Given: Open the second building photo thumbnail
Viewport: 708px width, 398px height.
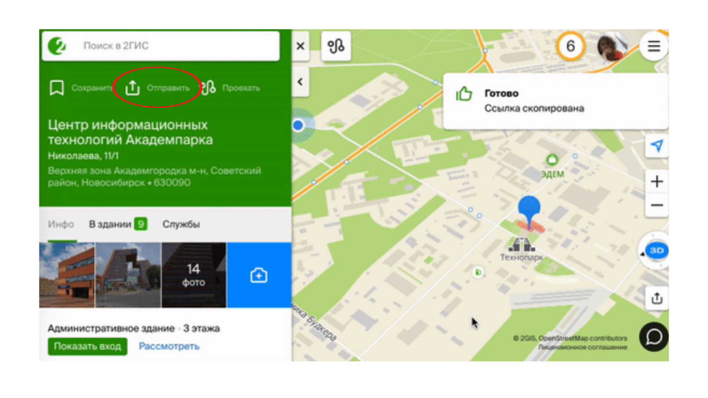Looking at the screenshot, I should [128, 275].
